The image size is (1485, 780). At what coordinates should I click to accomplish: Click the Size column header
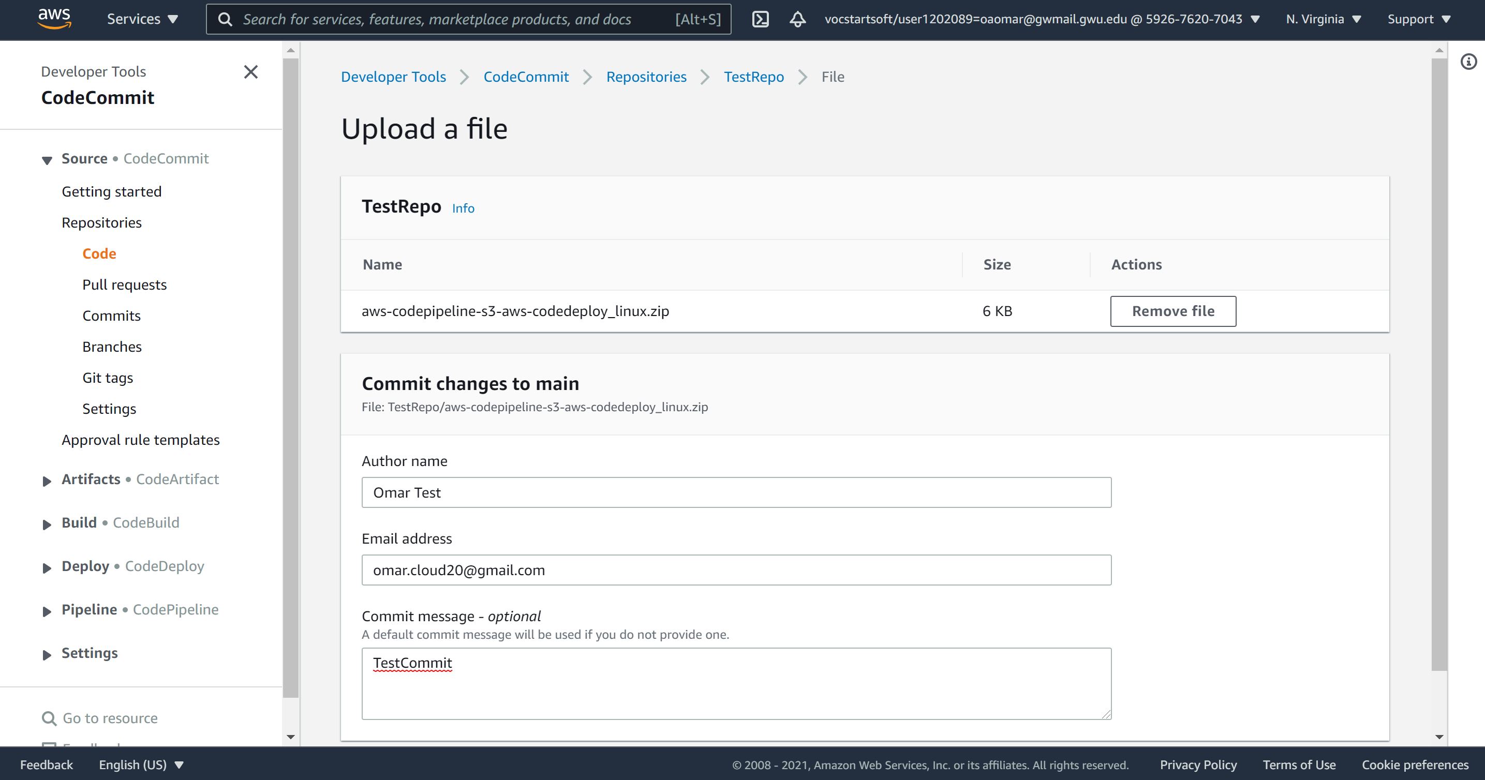[x=997, y=264]
